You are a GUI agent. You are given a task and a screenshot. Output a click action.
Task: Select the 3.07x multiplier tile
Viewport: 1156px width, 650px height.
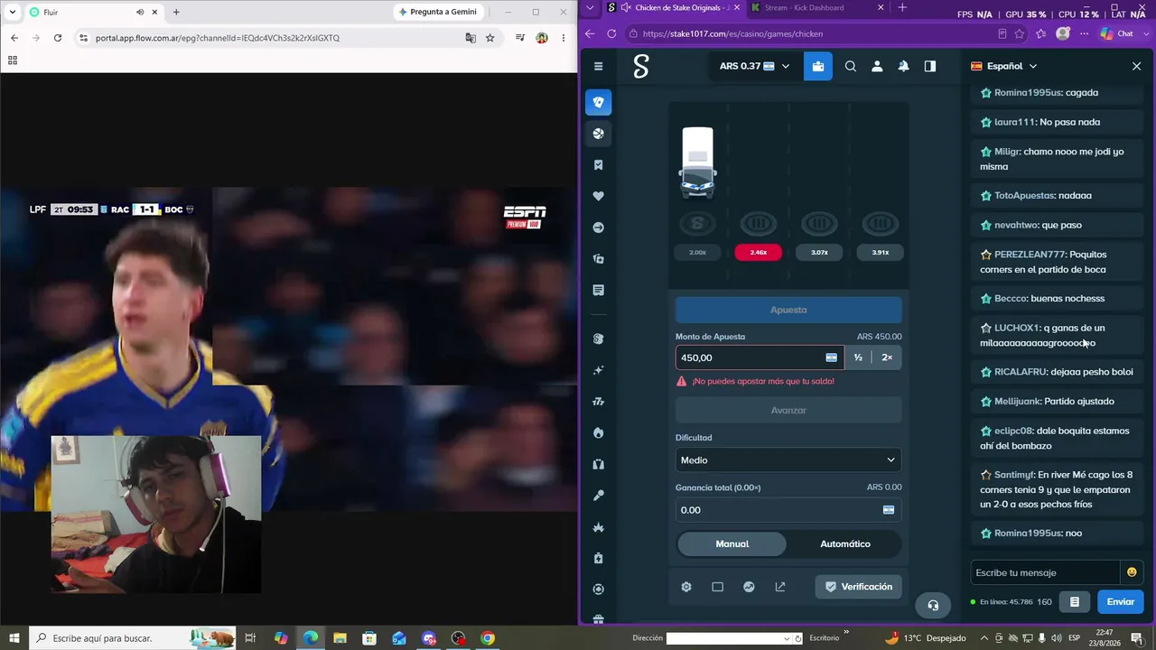point(819,253)
